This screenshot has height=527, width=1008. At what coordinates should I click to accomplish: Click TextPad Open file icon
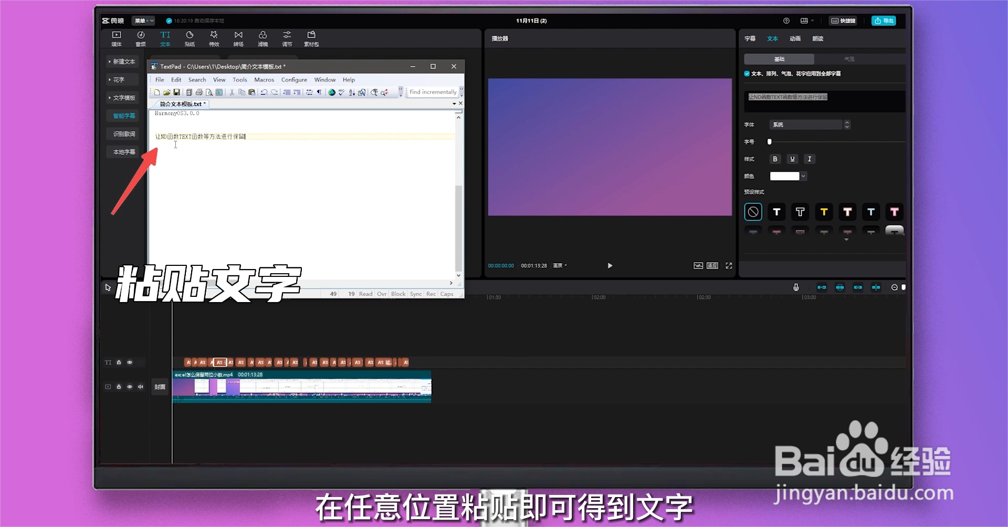[166, 92]
